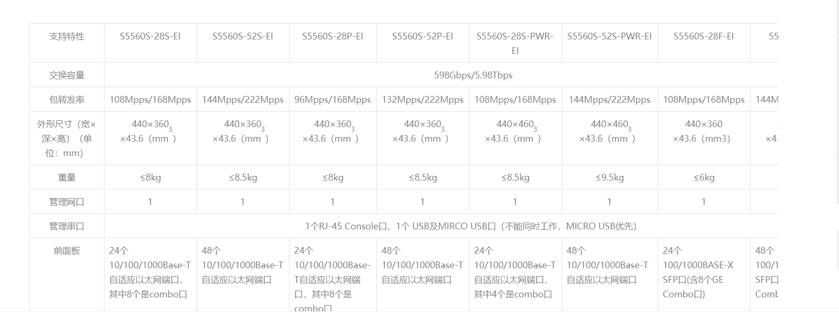Select the 前面板 row label
This screenshot has width=839, height=316.
[x=67, y=251]
